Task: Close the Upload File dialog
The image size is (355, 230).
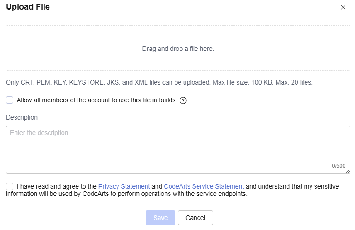Action: (x=343, y=7)
